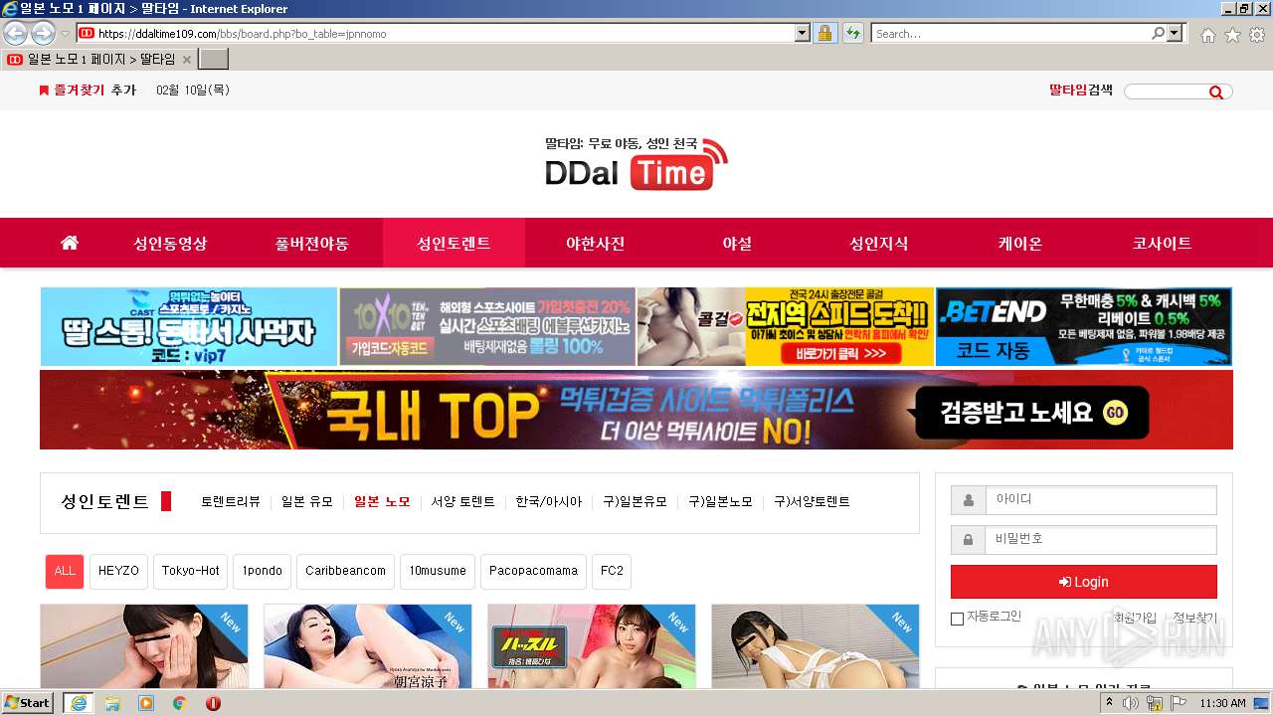Select the 구)일본노모 sub-tab
Screen dimensions: 1273x716
click(721, 502)
